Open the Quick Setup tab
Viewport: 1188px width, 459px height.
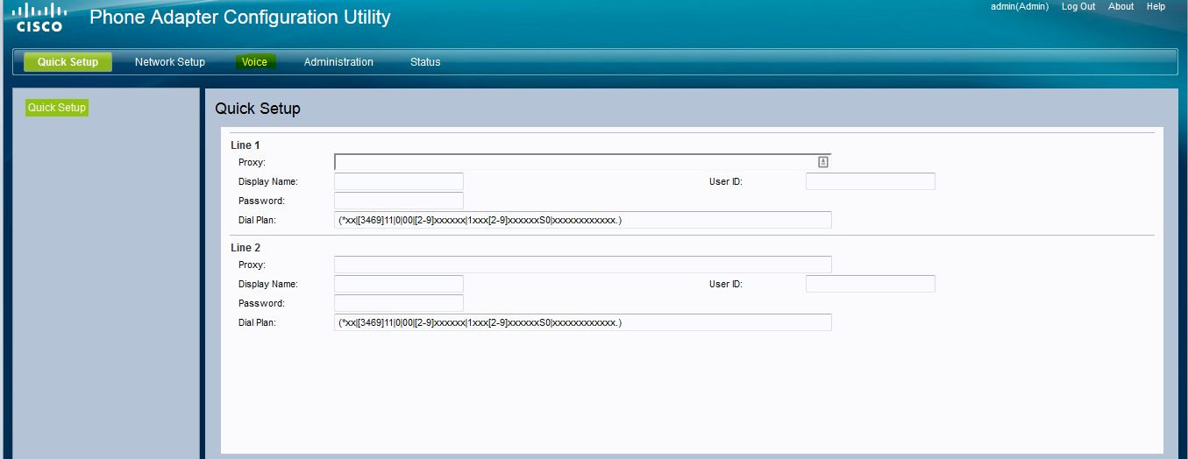pyautogui.click(x=68, y=62)
